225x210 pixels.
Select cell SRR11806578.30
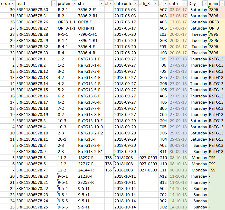36,10
